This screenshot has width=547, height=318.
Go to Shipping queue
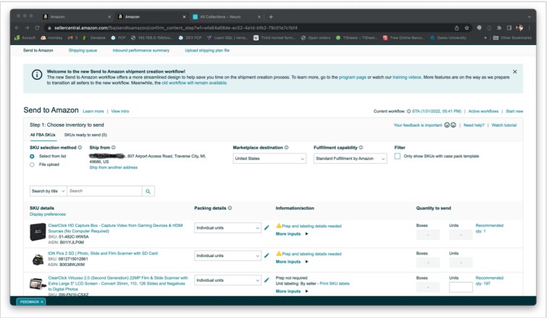coord(83,50)
